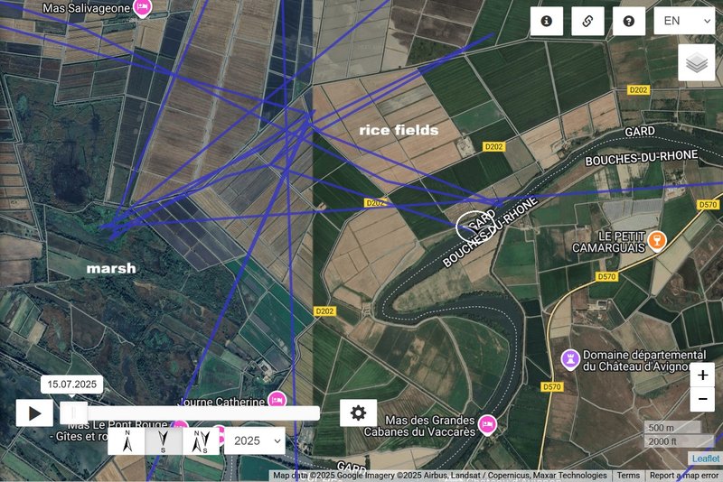Click the Le Petit Camarguais restaurant marker
Image resolution: width=723 pixels, height=482 pixels.
(657, 240)
